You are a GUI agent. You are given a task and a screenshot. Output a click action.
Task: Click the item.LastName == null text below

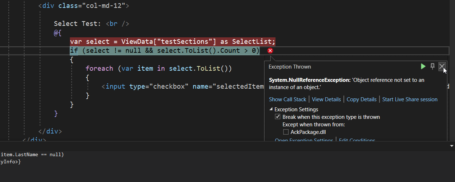pyautogui.click(x=32, y=155)
